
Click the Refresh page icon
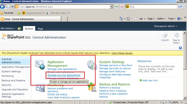(117, 7)
